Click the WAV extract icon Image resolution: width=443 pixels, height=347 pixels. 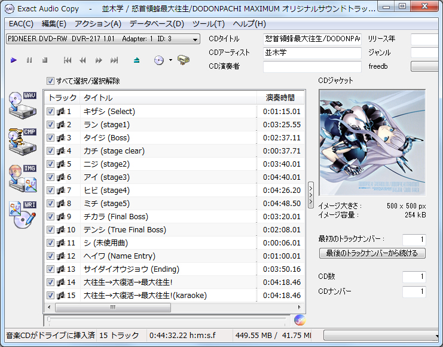click(x=23, y=105)
